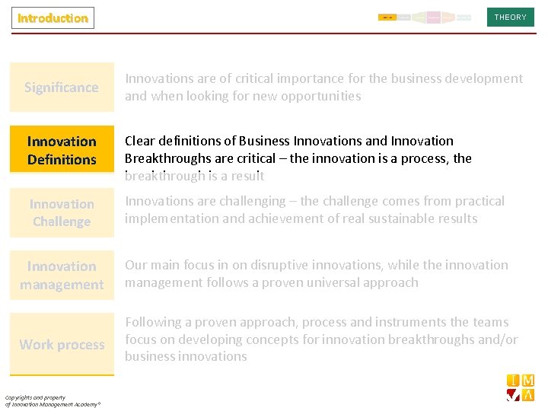
Task: Click the green THEORY badge
Action: [x=510, y=17]
